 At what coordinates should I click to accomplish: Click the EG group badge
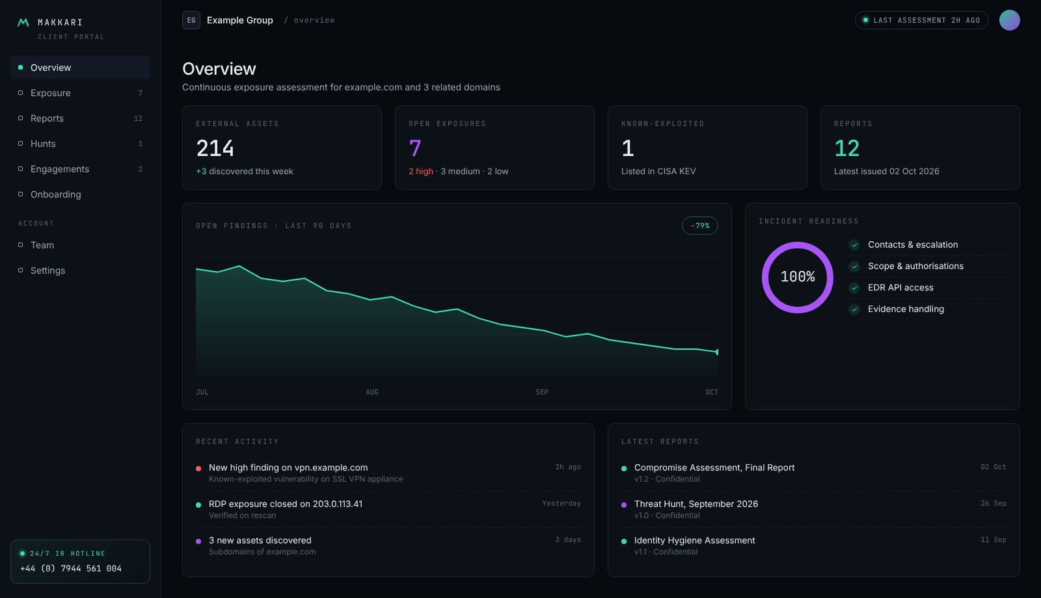tap(191, 20)
